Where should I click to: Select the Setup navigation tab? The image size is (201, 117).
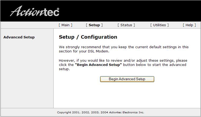pyautogui.click(x=94, y=25)
